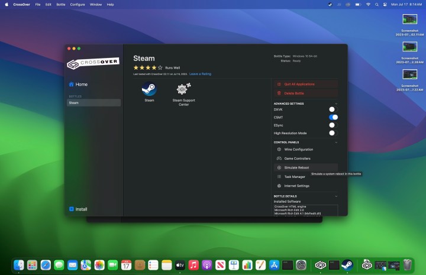This screenshot has width=426, height=275.
Task: Open Task Manager for this bottle
Action: 306,177
